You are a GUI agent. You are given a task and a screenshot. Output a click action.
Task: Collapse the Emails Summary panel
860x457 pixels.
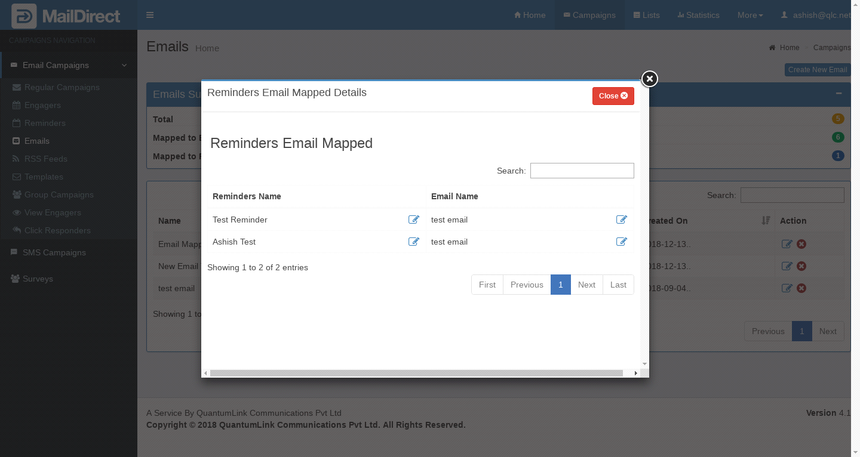[x=838, y=94]
